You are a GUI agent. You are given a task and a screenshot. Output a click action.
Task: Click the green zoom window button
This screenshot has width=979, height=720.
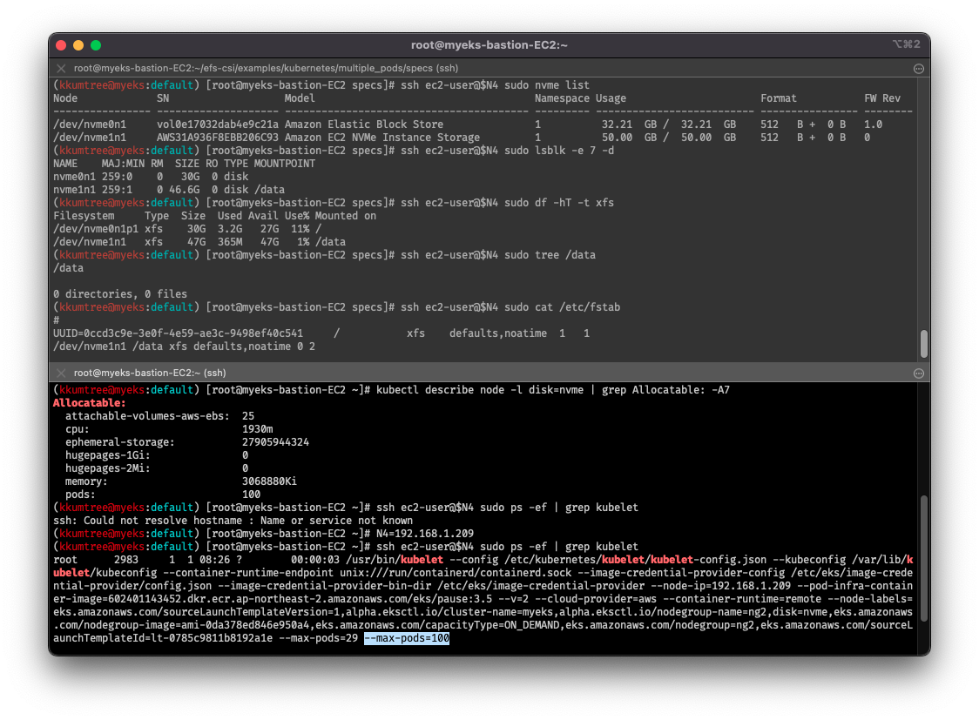coord(96,45)
